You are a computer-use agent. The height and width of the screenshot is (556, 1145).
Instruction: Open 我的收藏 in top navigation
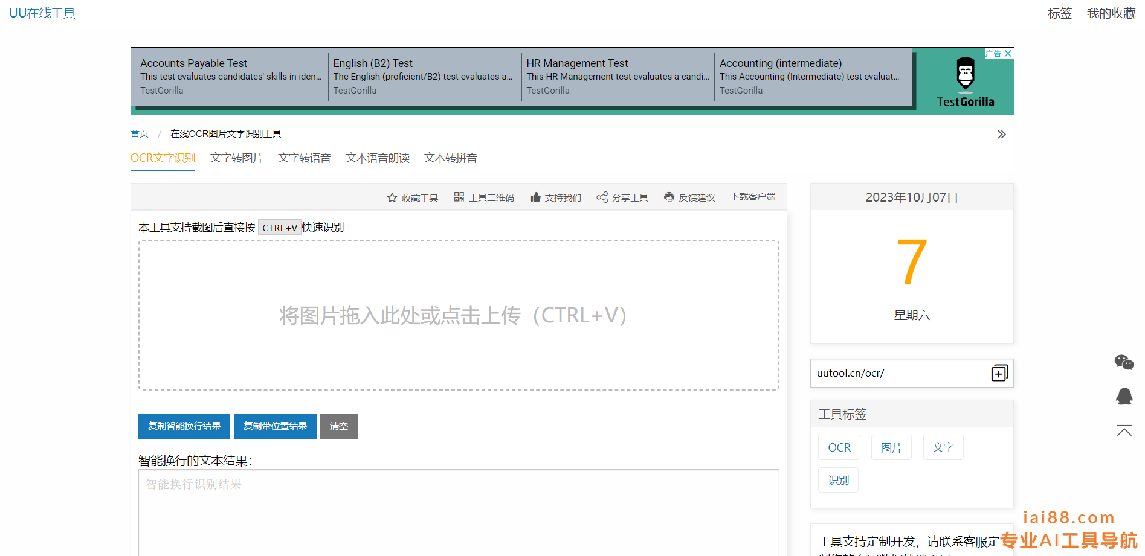[x=1111, y=13]
